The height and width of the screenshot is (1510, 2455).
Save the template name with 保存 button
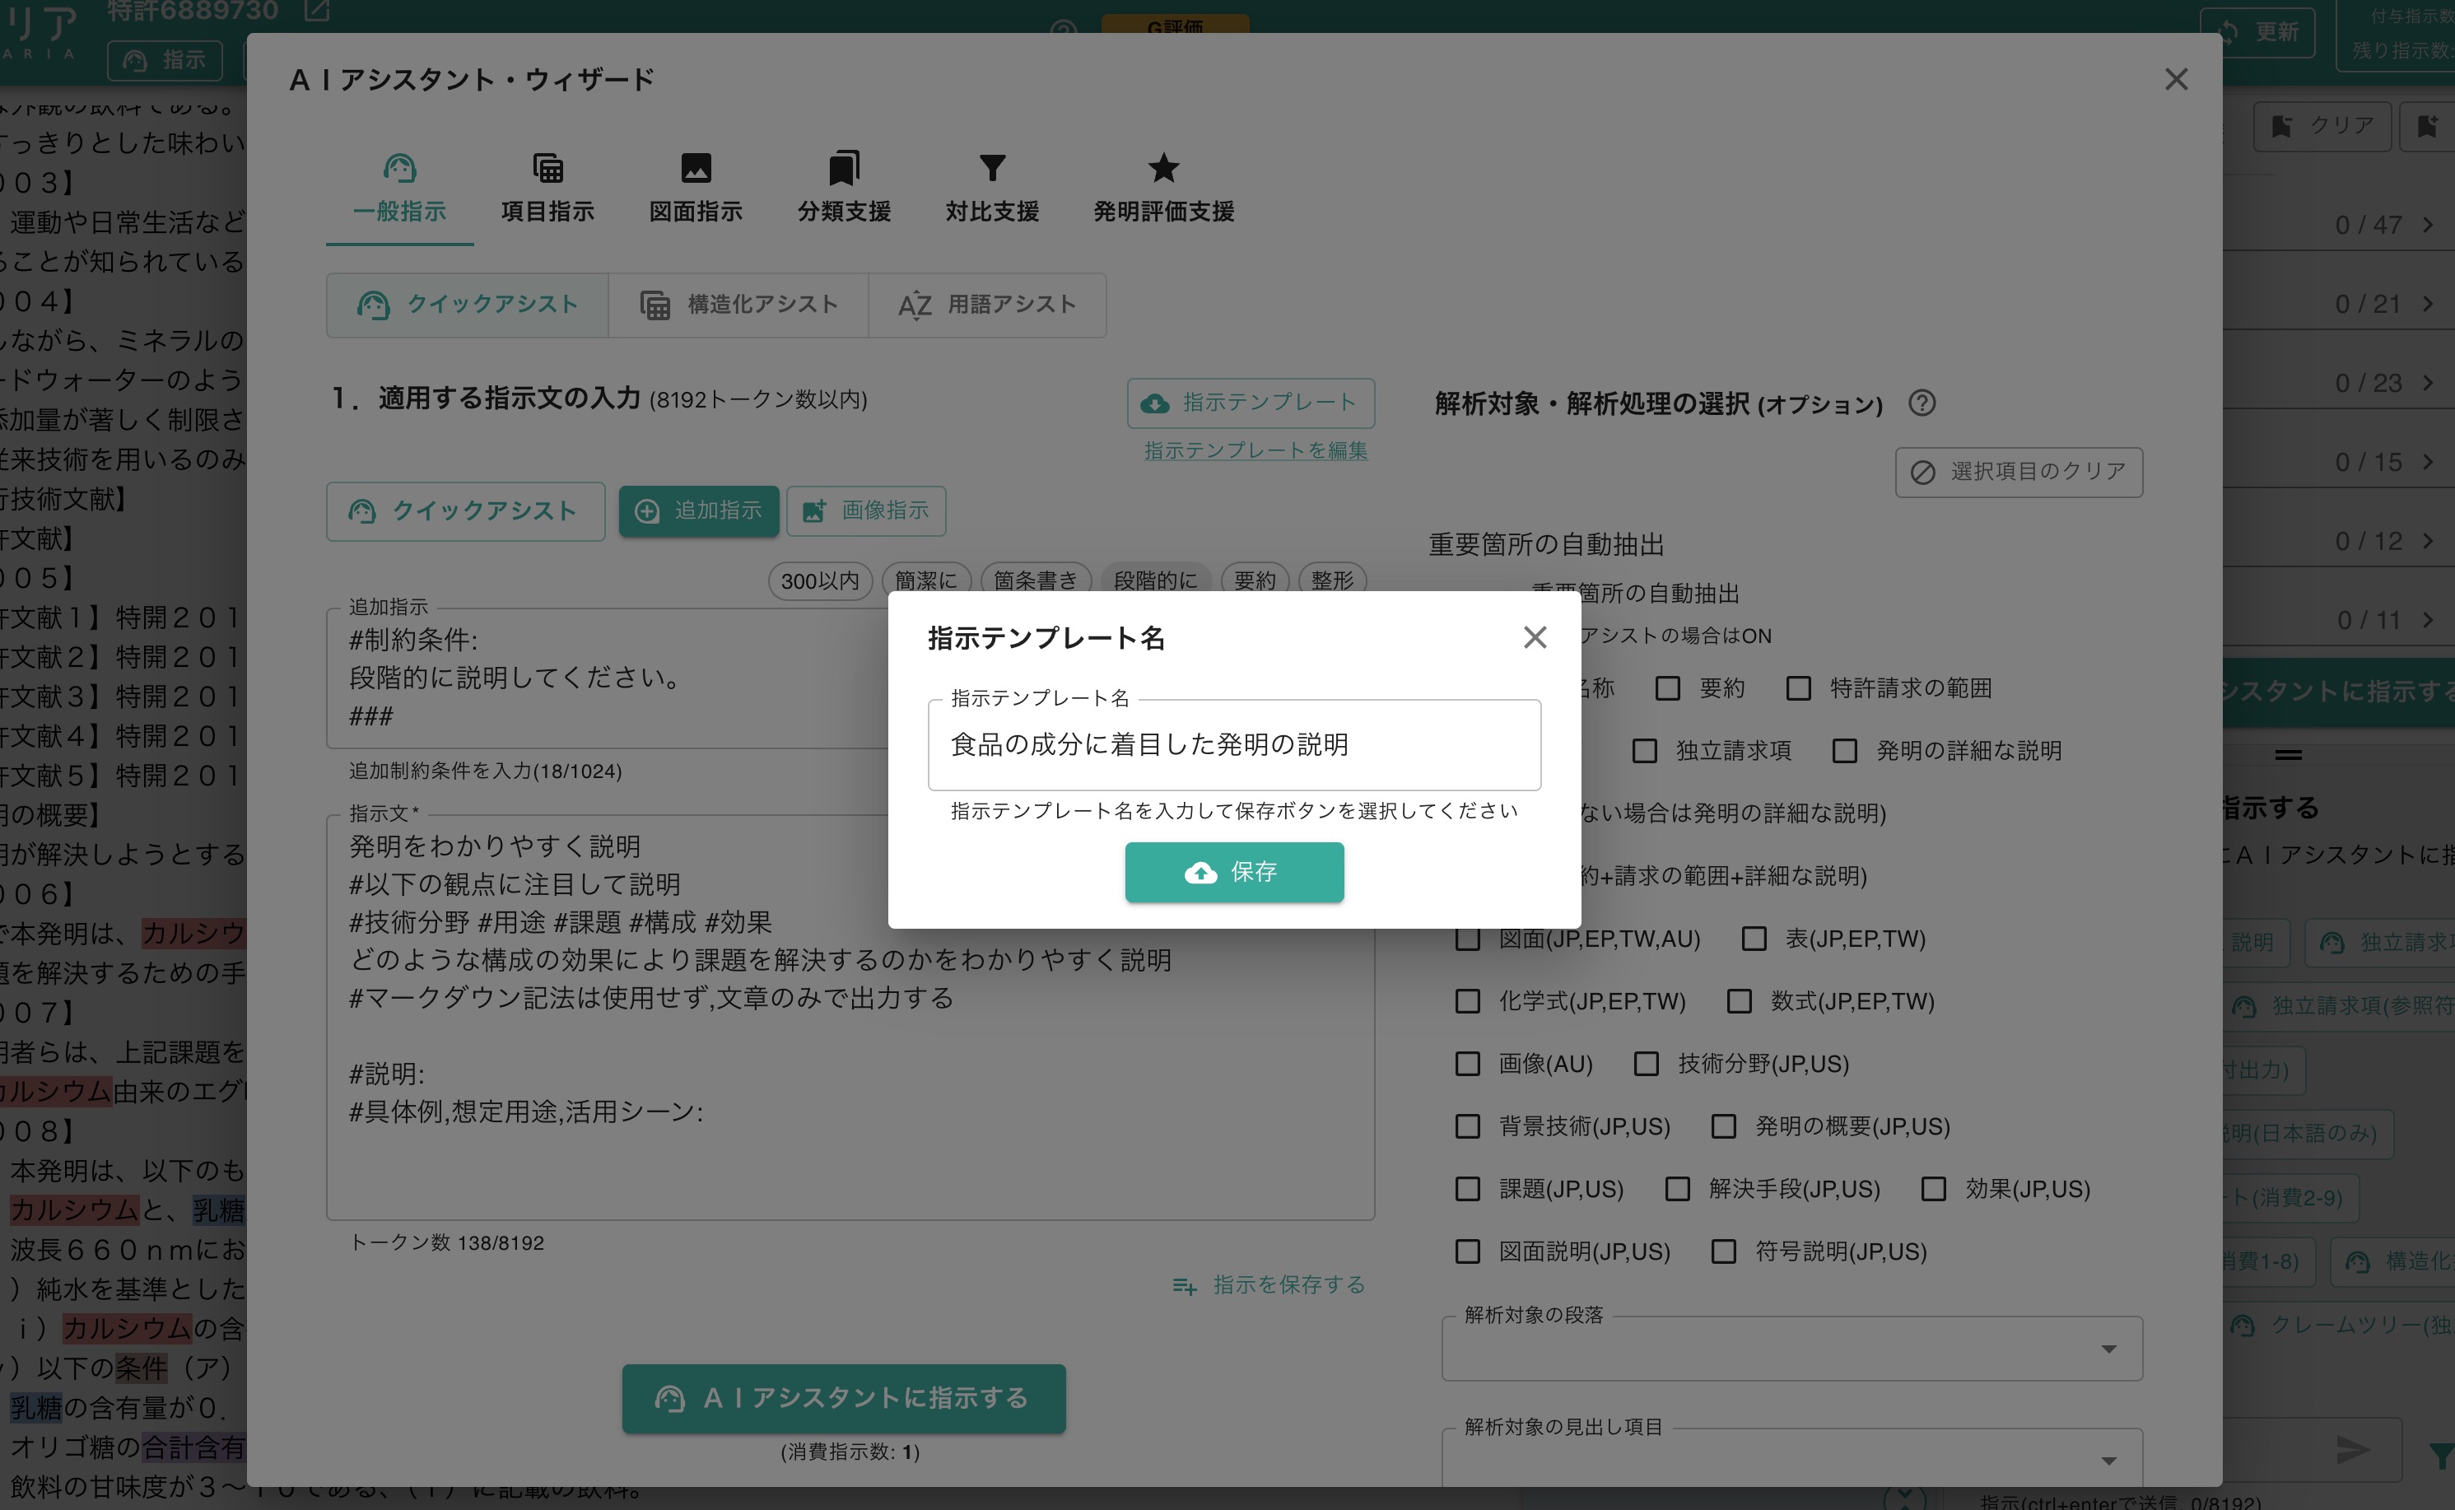click(x=1234, y=872)
